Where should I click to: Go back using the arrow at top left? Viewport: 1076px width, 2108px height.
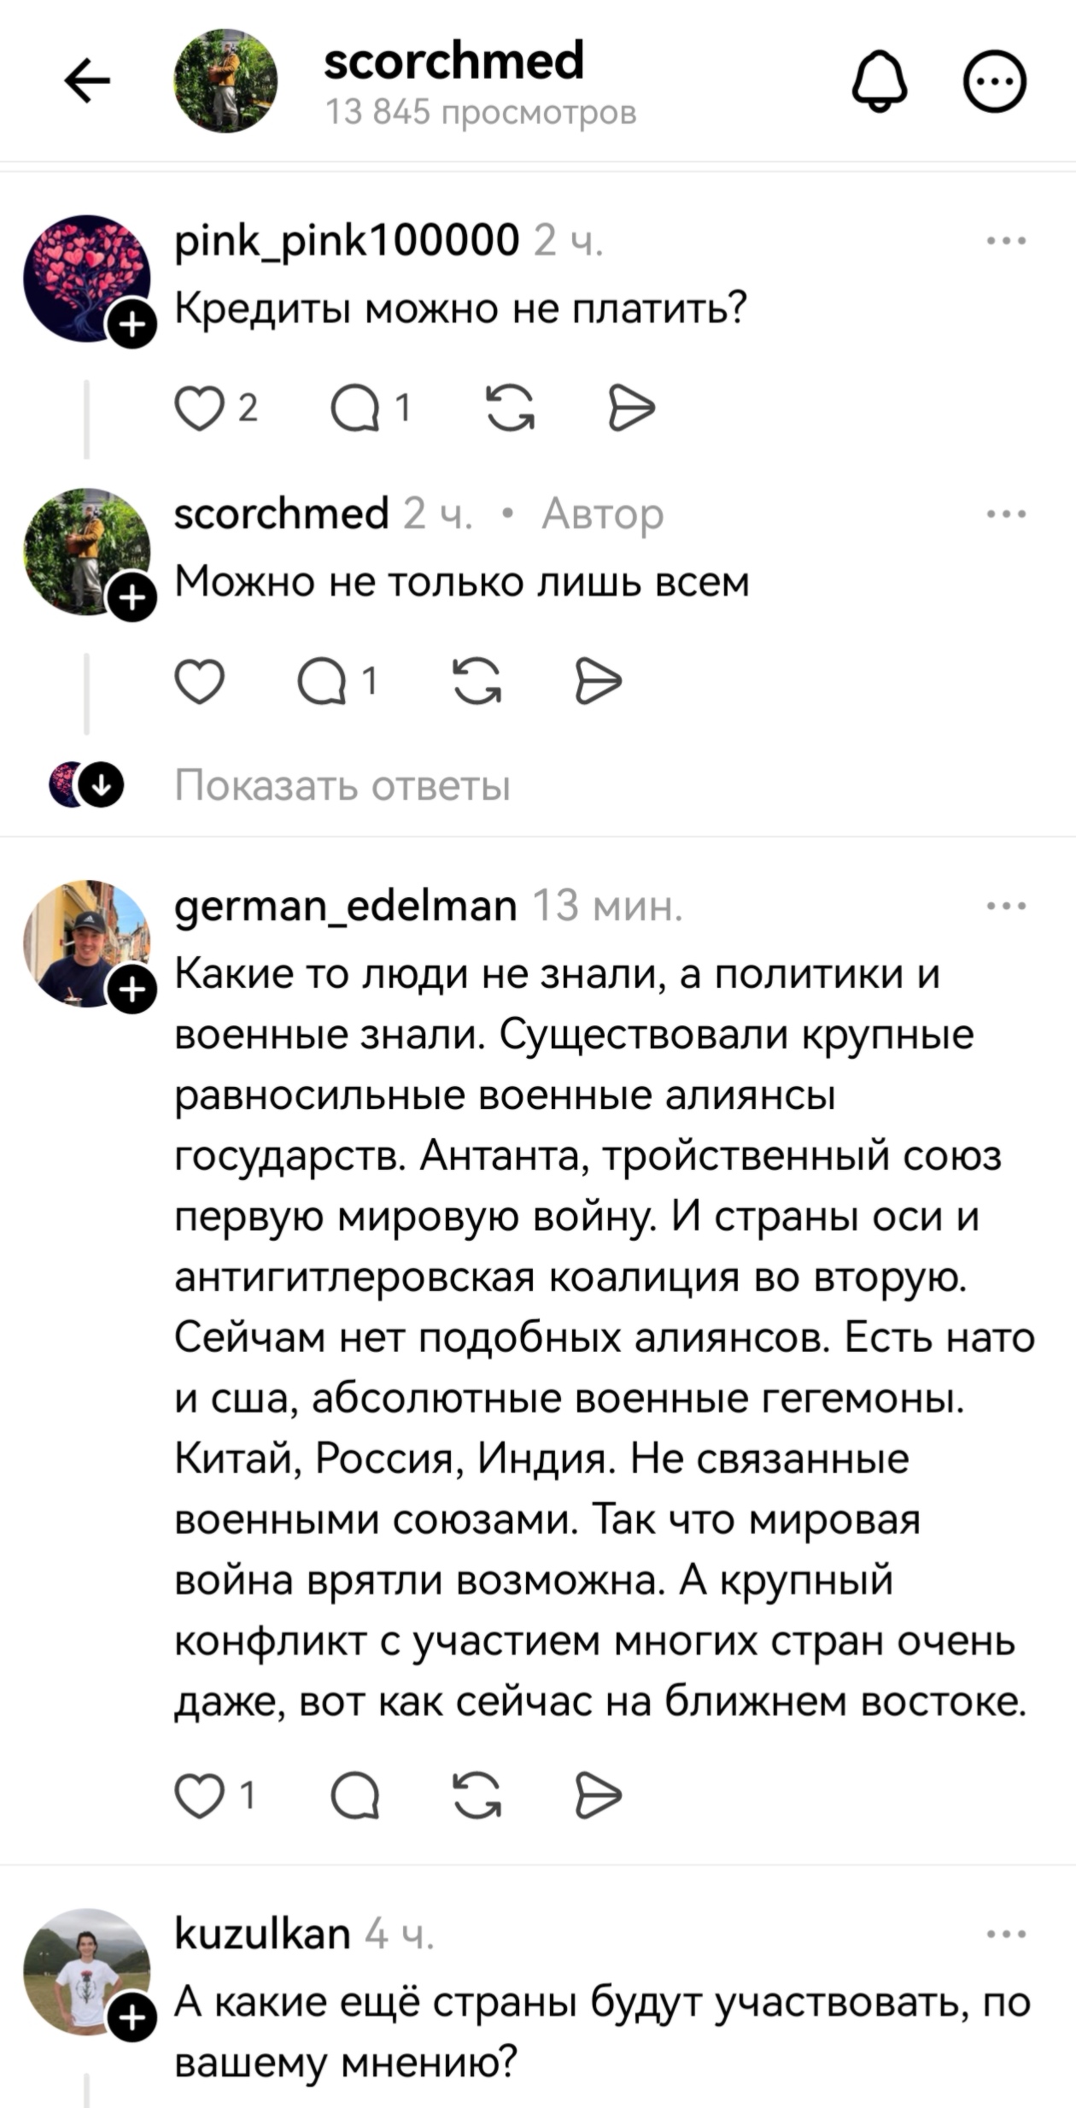point(88,81)
